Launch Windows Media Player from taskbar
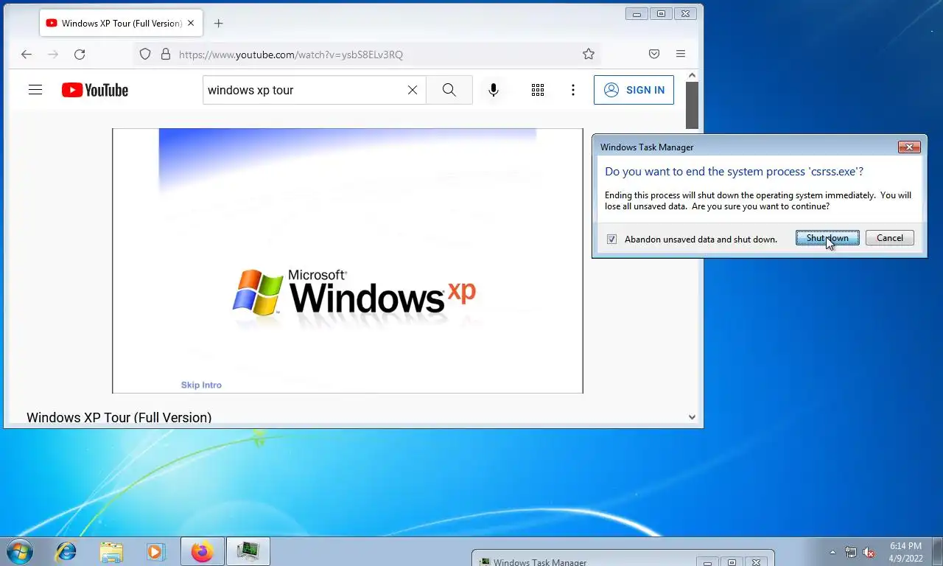 155,551
